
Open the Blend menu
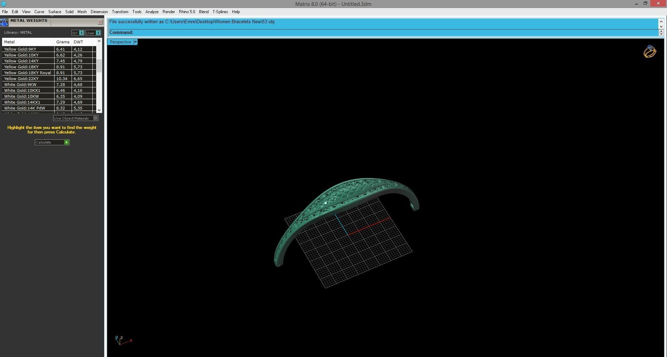coord(204,12)
